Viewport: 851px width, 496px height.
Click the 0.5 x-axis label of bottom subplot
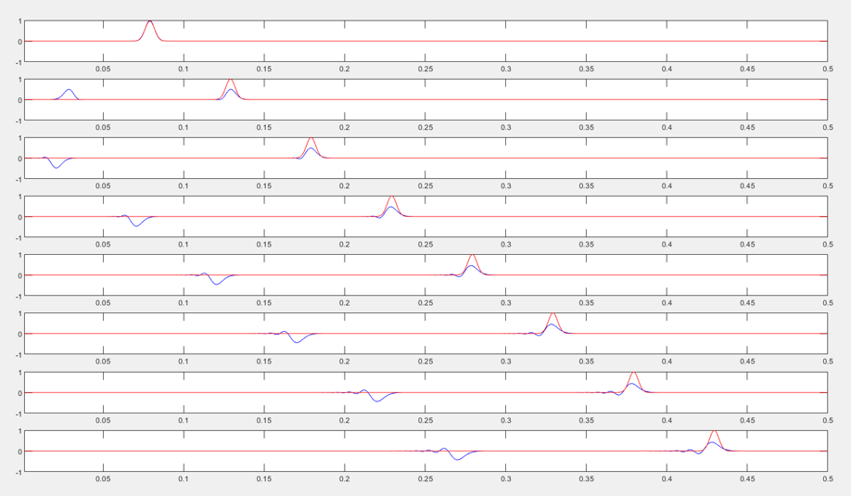pos(827,479)
